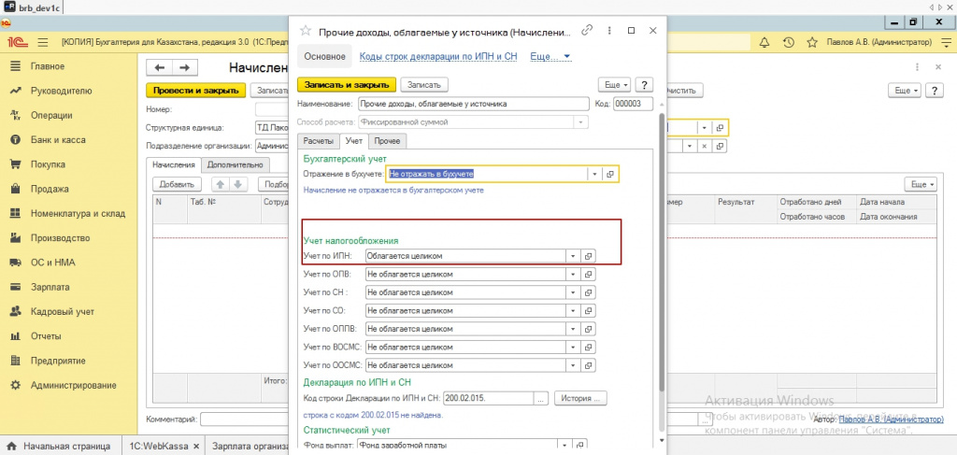Viewport: 957px width, 455px height.
Task: Open help with the dialog question mark
Action: pos(645,85)
